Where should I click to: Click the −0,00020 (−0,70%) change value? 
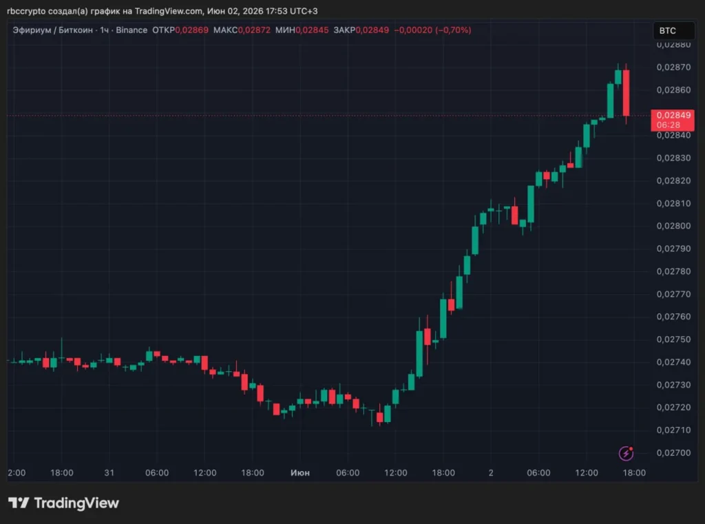click(432, 30)
